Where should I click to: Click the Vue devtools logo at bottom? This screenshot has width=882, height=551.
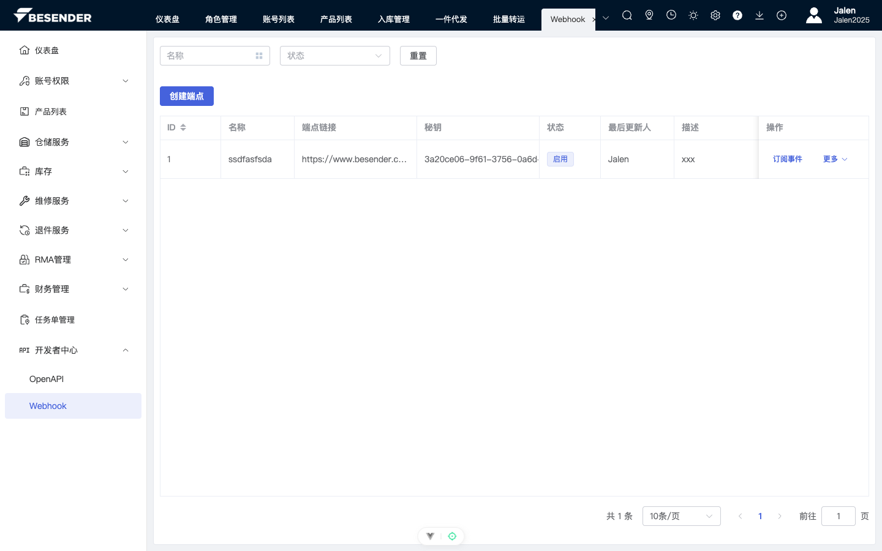tap(431, 536)
